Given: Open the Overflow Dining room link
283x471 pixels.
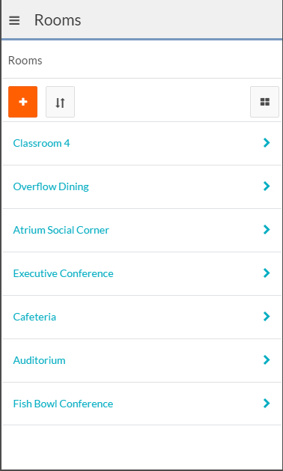Looking at the screenshot, I should point(51,186).
